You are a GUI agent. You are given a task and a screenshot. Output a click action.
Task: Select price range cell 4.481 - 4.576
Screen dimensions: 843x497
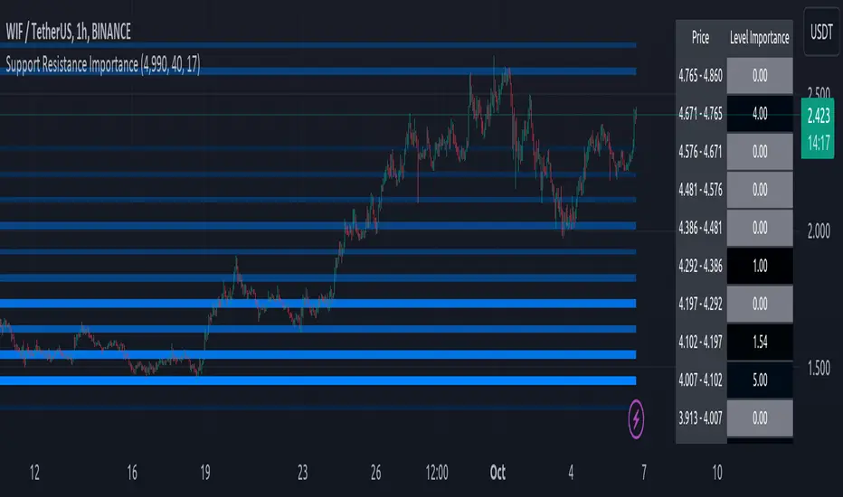point(700,190)
